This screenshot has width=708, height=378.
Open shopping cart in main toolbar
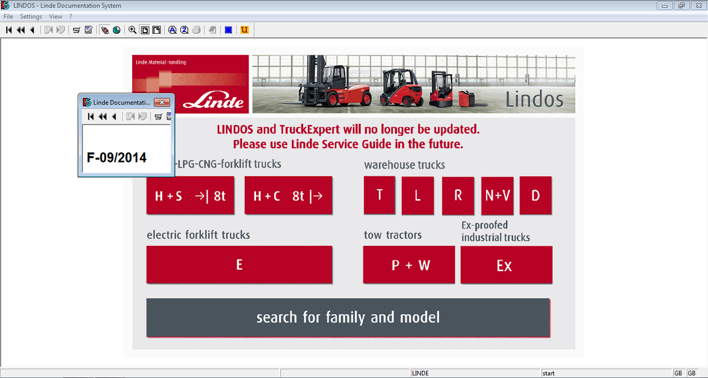tap(76, 30)
